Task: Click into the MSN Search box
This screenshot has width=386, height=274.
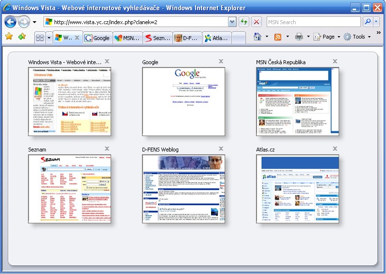Action: tap(314, 22)
